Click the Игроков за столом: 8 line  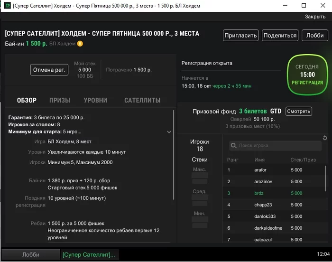point(34,124)
